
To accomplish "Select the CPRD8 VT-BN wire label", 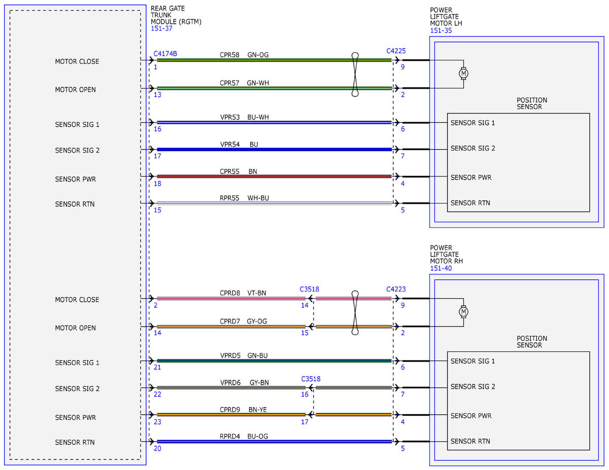I will 243,293.
